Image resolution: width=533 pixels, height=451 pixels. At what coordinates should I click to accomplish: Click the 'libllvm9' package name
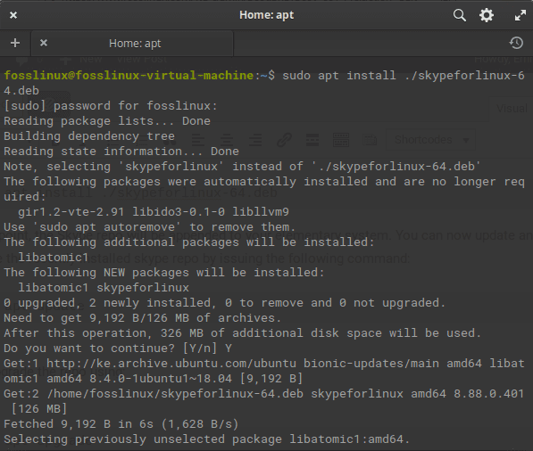click(x=261, y=212)
